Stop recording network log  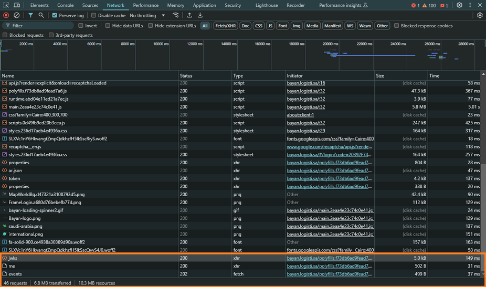[6, 16]
